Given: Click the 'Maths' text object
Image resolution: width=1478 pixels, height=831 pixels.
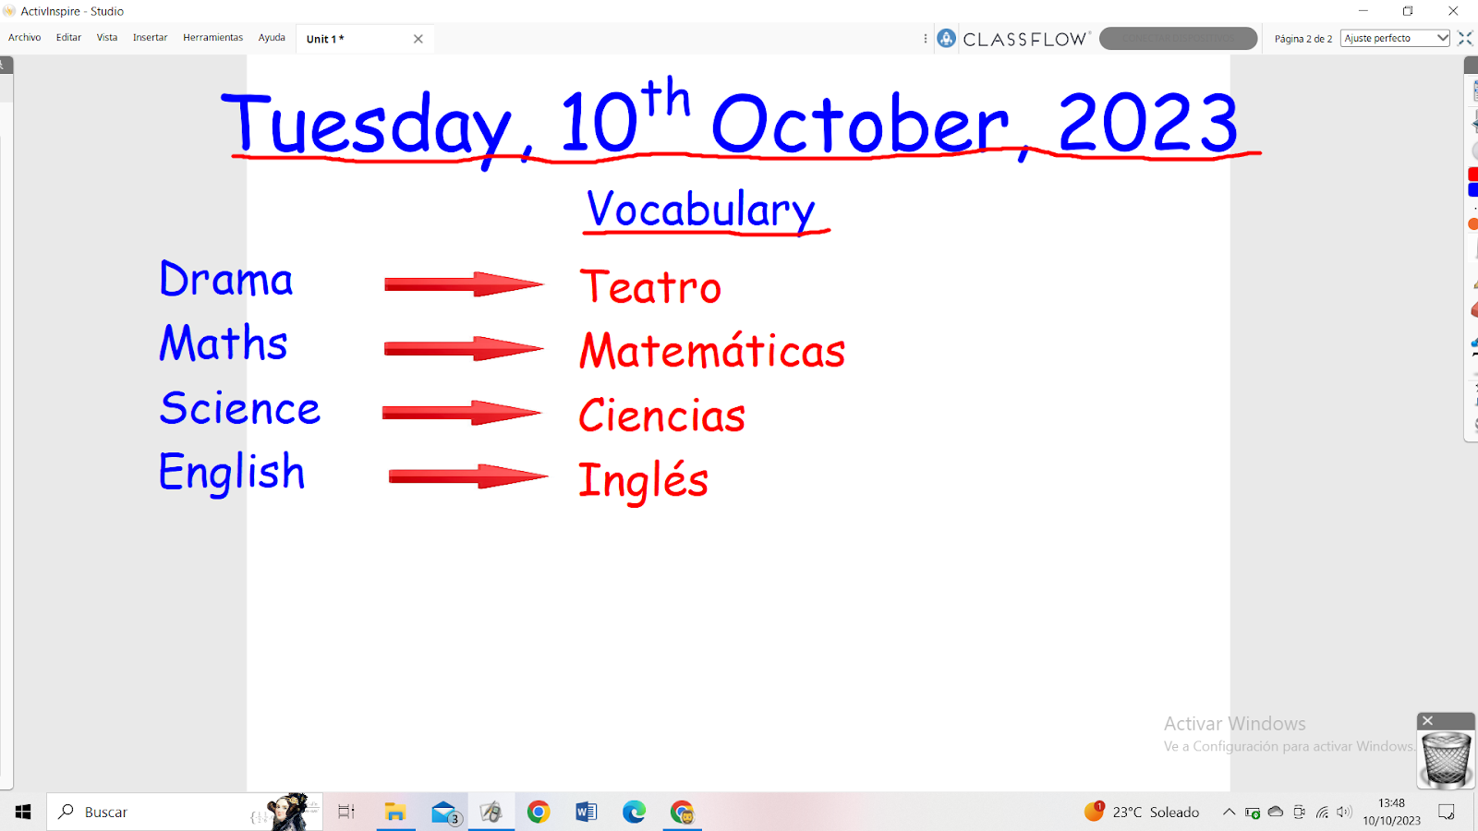Looking at the screenshot, I should (x=224, y=342).
